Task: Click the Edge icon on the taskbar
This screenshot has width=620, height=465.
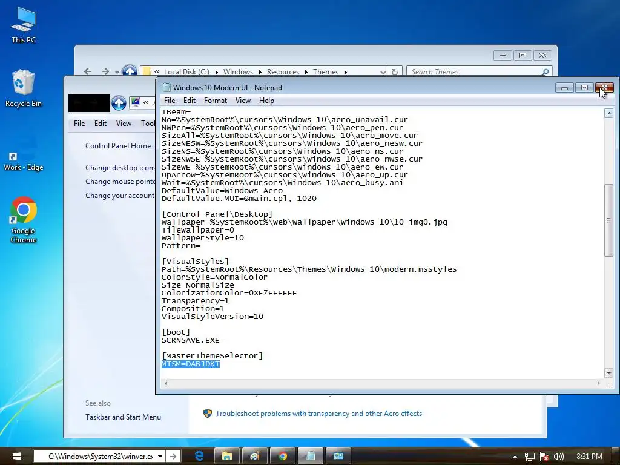Action: pos(199,456)
